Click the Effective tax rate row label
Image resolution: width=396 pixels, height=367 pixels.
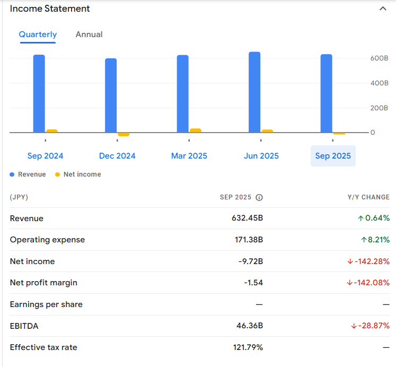(43, 347)
